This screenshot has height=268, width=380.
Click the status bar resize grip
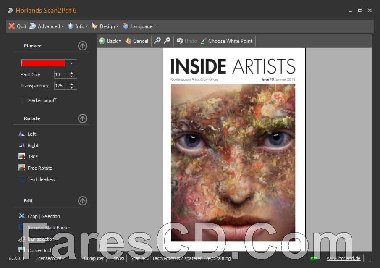[370, 260]
